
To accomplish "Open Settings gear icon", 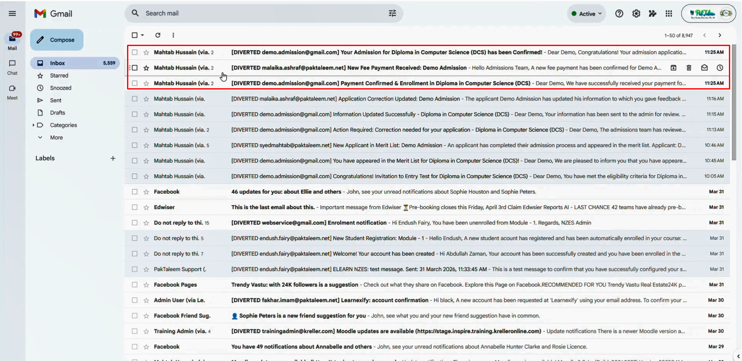I will coord(636,14).
